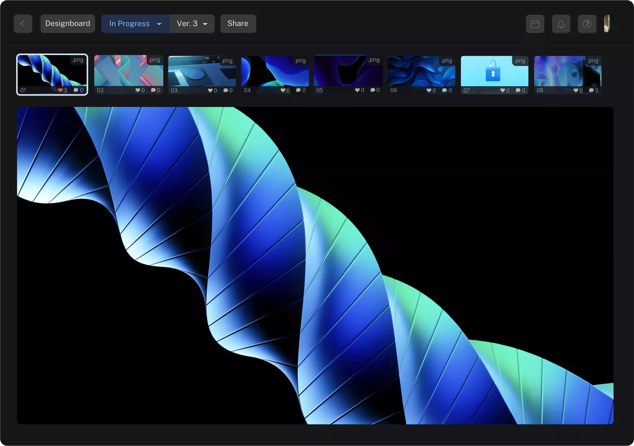Click the Designboard button
This screenshot has width=634, height=446.
point(68,24)
